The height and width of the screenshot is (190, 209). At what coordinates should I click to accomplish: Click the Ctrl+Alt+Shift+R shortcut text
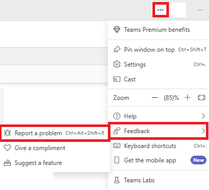pyautogui.click(x=85, y=133)
